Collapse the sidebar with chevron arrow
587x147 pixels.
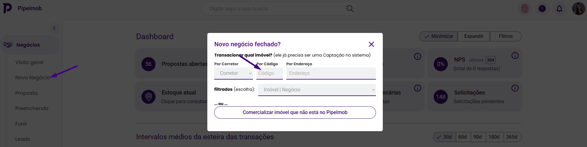(x=54, y=28)
